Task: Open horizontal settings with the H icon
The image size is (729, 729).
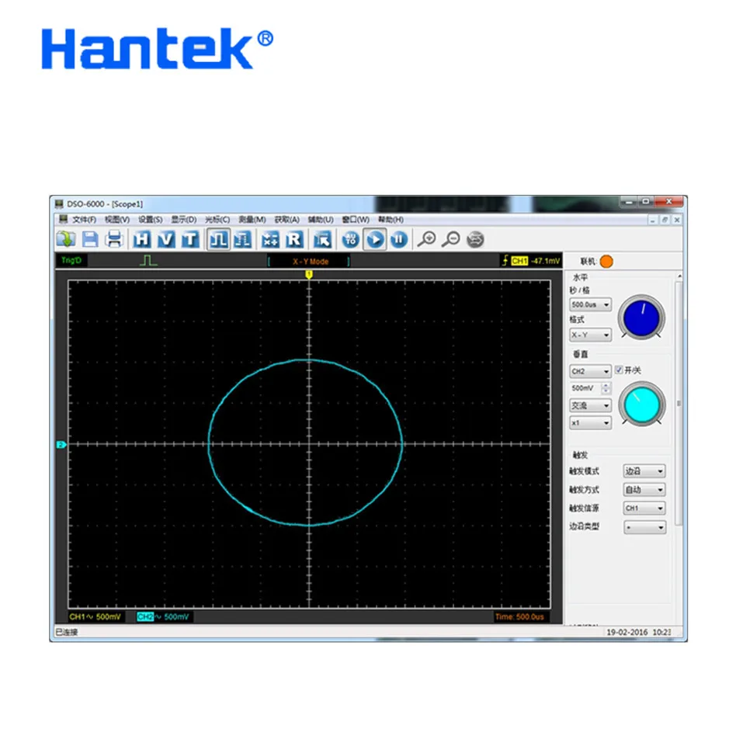Action: (142, 239)
